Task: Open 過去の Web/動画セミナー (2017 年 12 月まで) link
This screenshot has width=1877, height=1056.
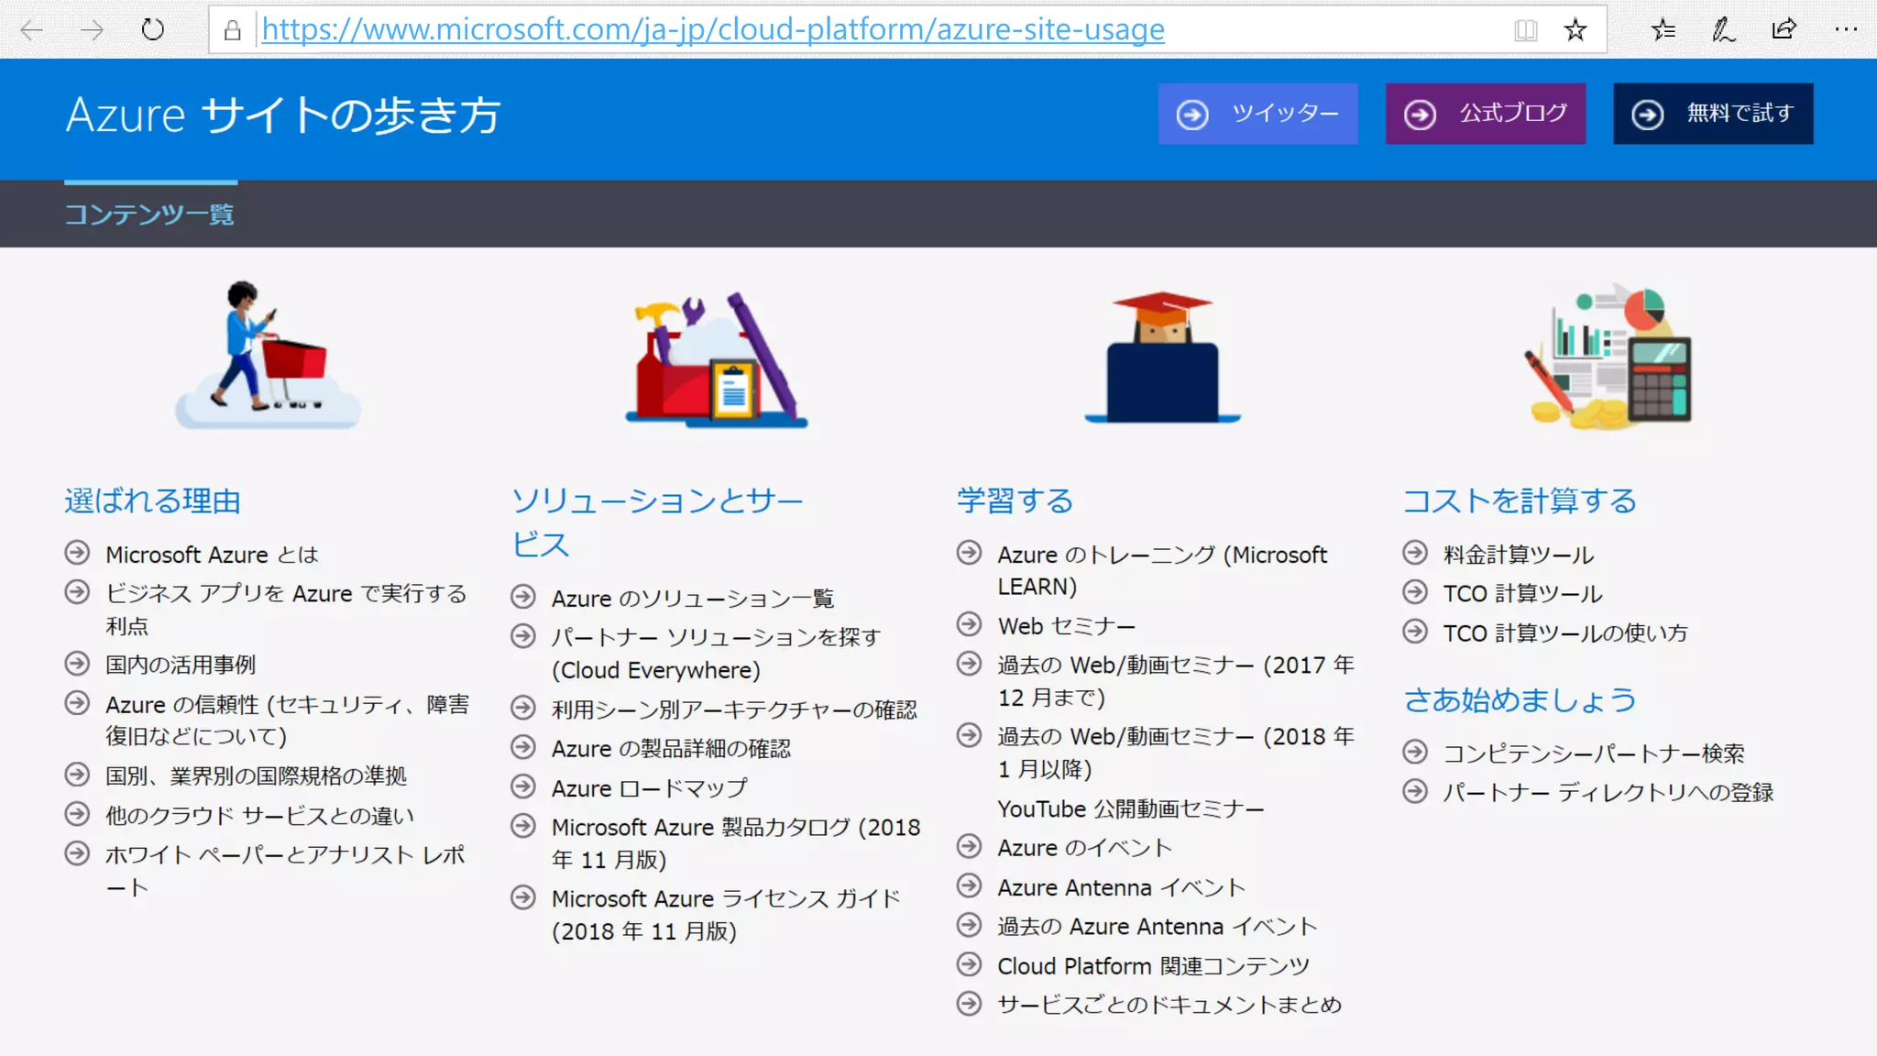Action: (1176, 681)
